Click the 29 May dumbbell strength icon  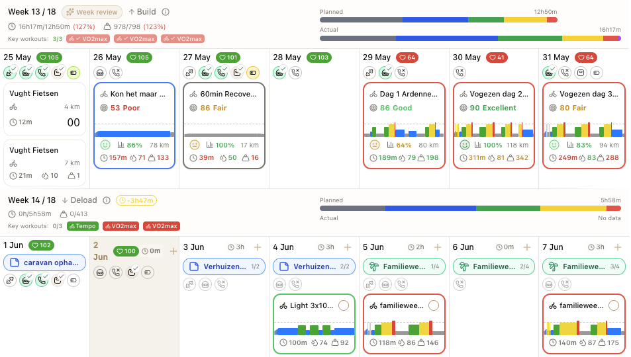[x=369, y=73]
